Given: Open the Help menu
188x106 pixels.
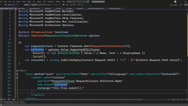Looking at the screenshot, I should point(63,2).
